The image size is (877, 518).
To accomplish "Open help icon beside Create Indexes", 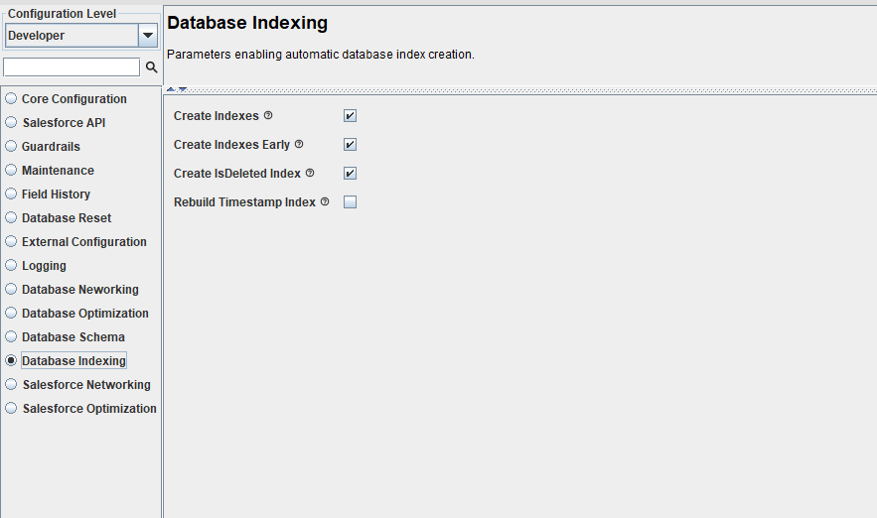I will click(x=268, y=115).
